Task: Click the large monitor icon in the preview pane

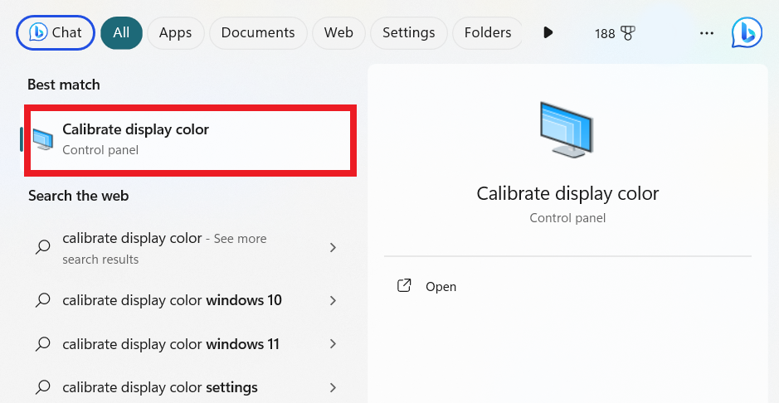Action: tap(567, 129)
